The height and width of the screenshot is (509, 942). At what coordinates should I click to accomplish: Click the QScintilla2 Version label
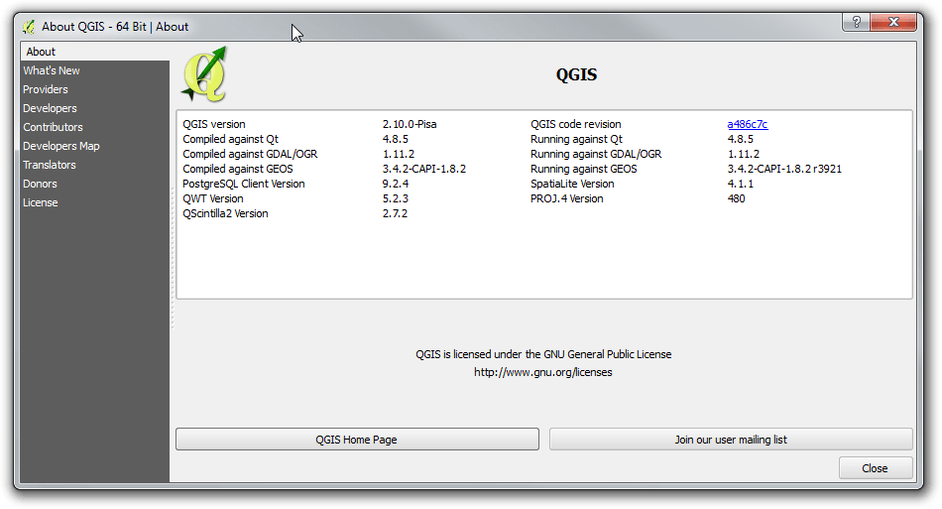pos(225,214)
